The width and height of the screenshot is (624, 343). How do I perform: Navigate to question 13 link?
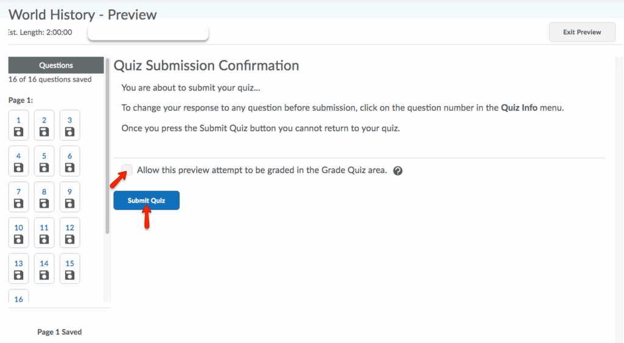tap(18, 263)
